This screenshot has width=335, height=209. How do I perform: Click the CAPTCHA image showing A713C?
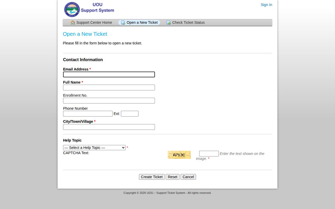coord(179,155)
